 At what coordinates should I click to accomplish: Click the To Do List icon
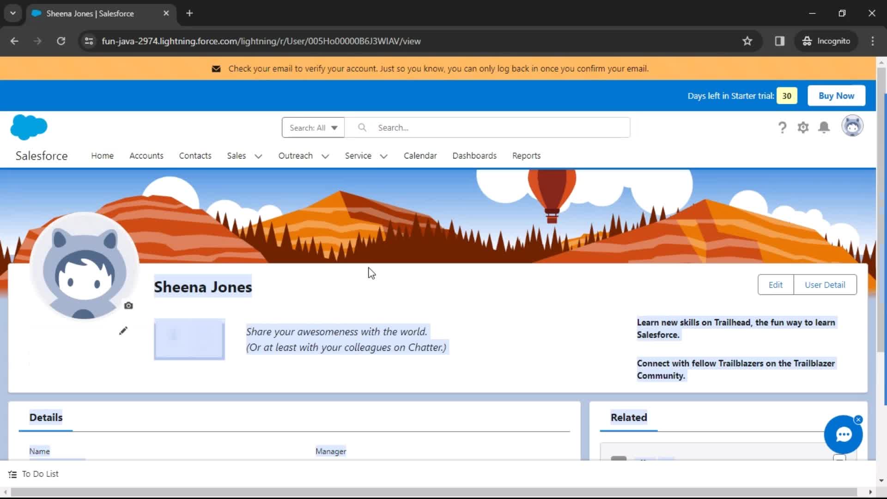coord(12,474)
